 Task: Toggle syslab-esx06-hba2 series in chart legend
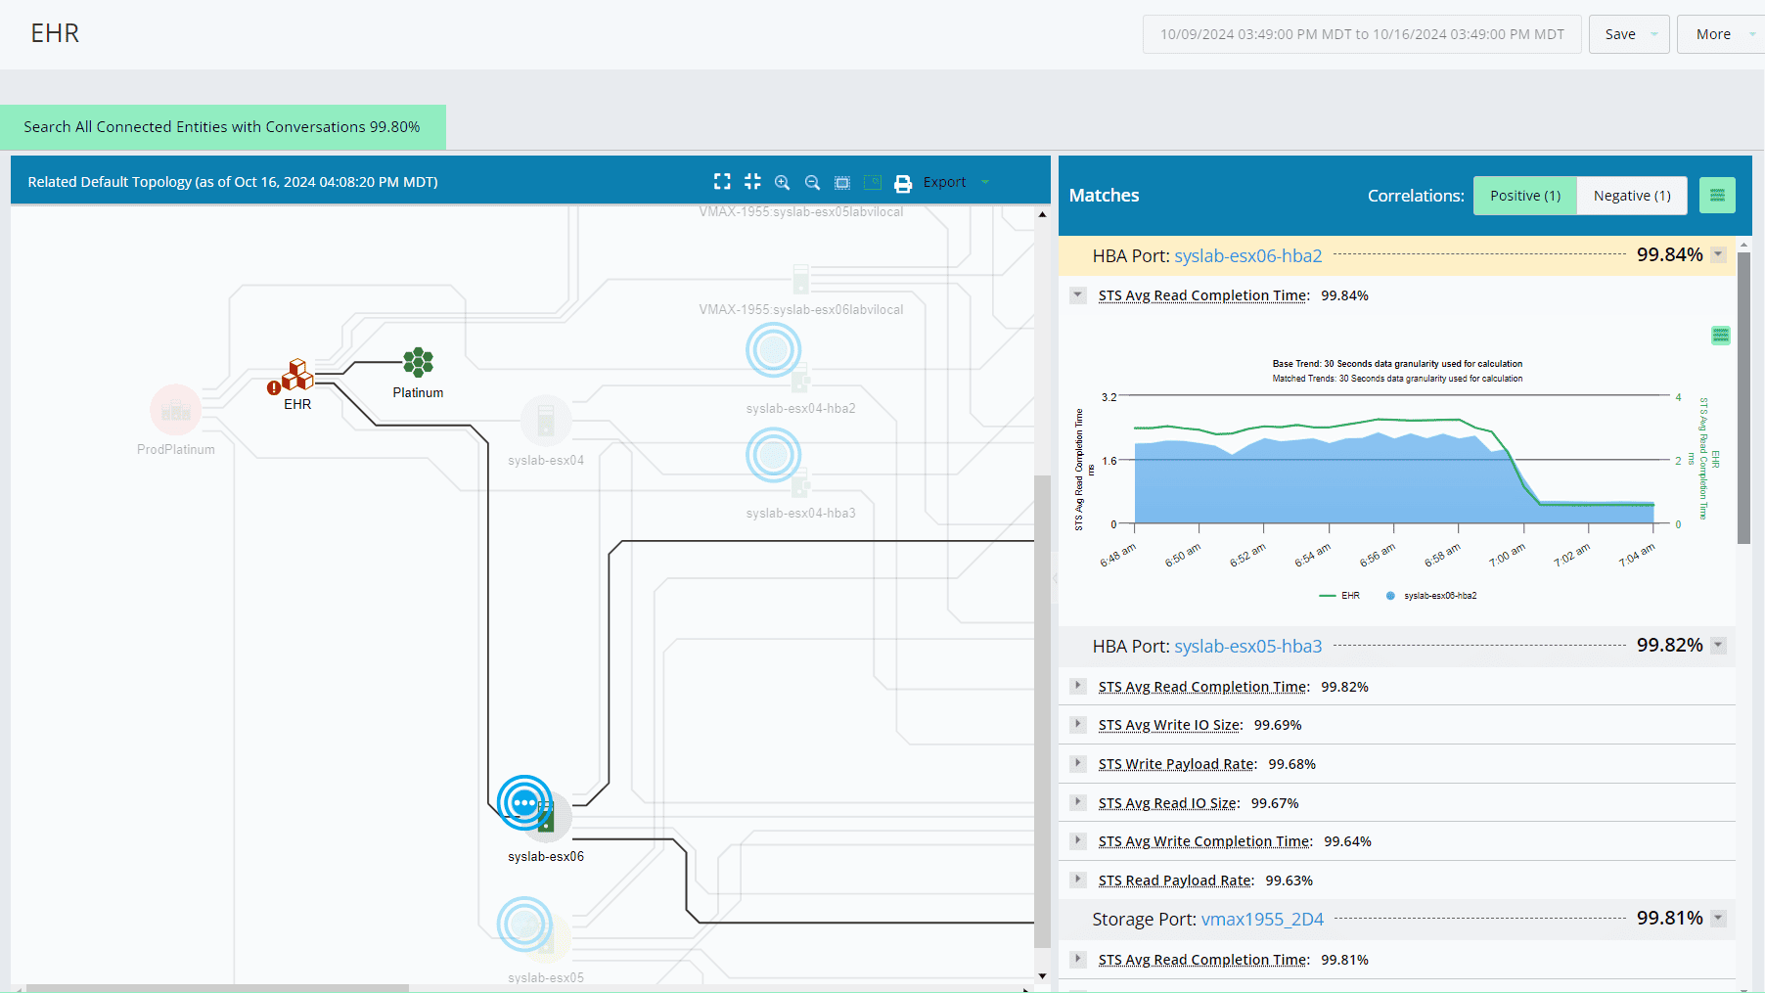click(x=1431, y=596)
